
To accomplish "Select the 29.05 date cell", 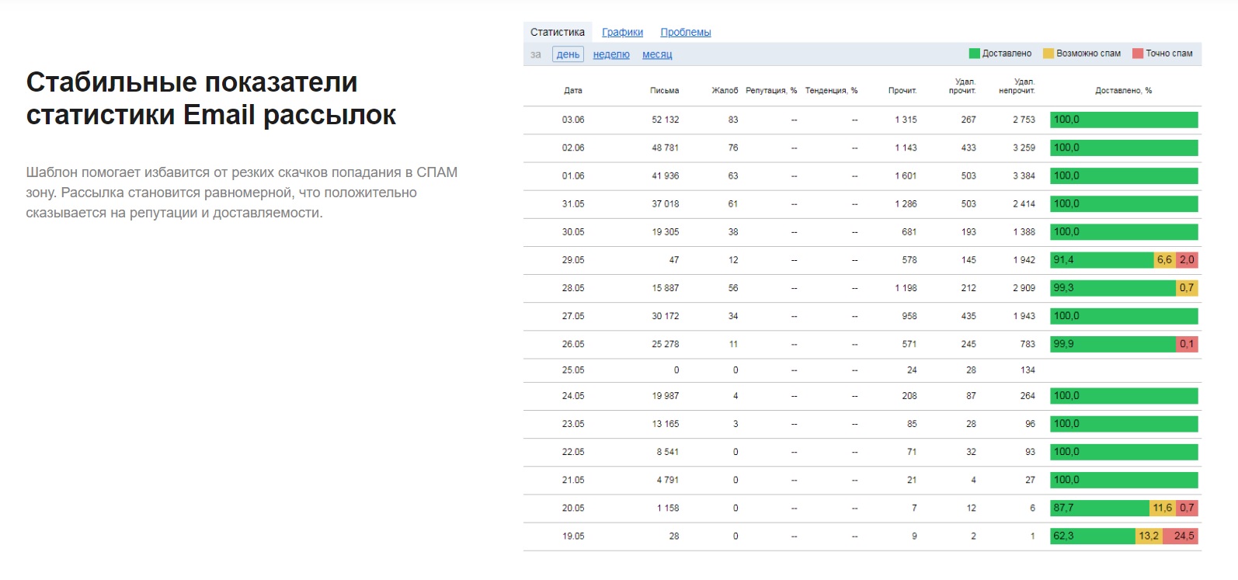I will point(573,260).
